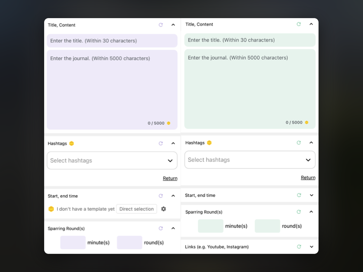Collapse Title, Content in the green panel
The image size is (363, 272).
(311, 24)
